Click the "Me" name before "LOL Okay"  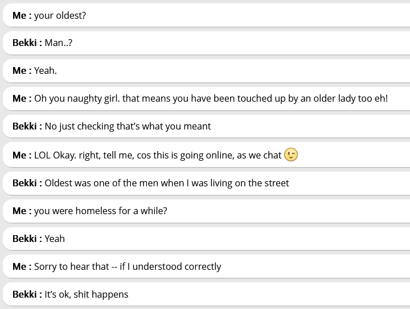click(x=19, y=154)
